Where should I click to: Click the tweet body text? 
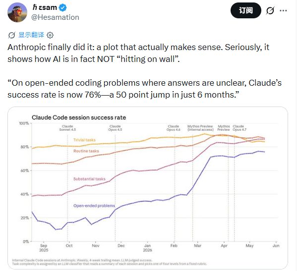(x=145, y=71)
